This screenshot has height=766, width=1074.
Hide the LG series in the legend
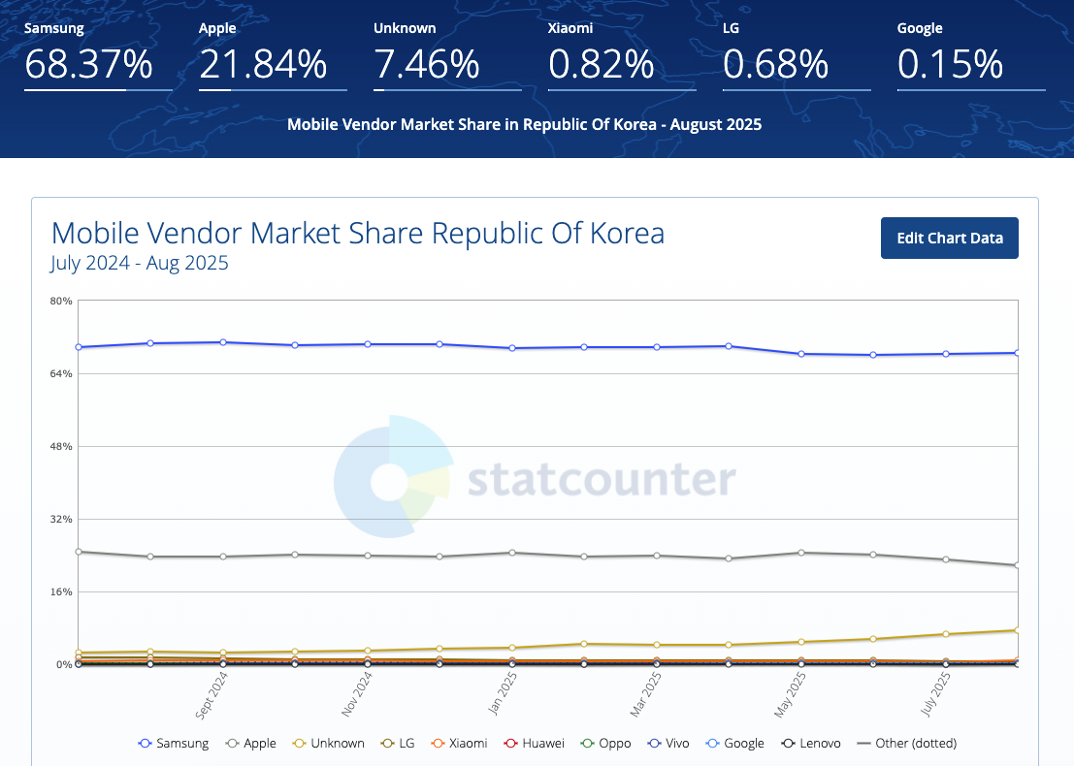pyautogui.click(x=398, y=744)
